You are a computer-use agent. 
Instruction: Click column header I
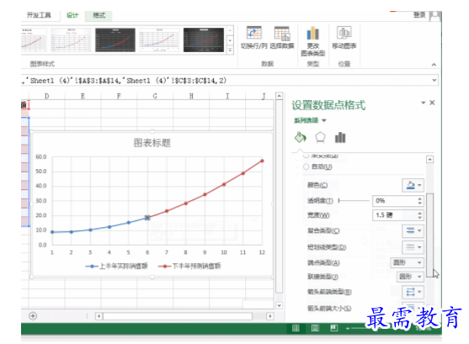(x=227, y=96)
